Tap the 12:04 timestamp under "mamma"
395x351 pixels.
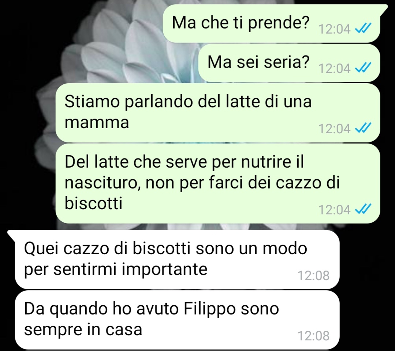pos(335,129)
